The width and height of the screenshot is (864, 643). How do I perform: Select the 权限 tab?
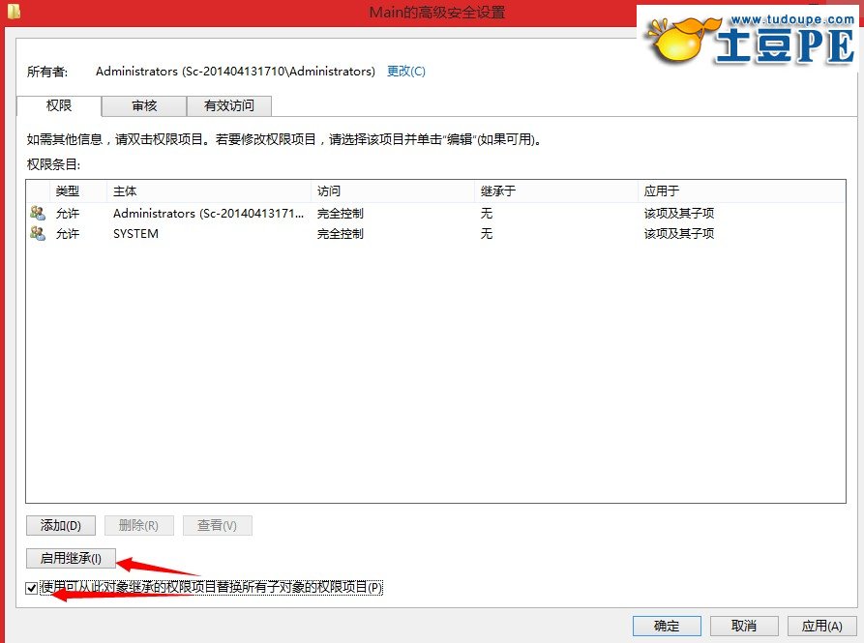tap(59, 106)
